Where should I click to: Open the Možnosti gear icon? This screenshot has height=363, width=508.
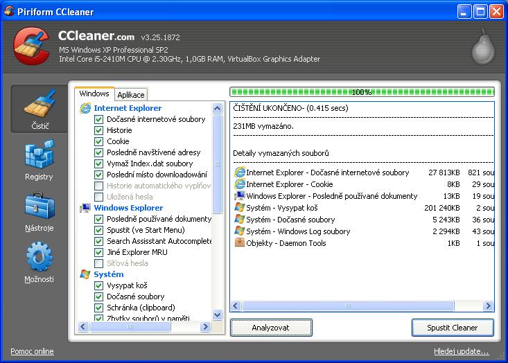pos(39,258)
